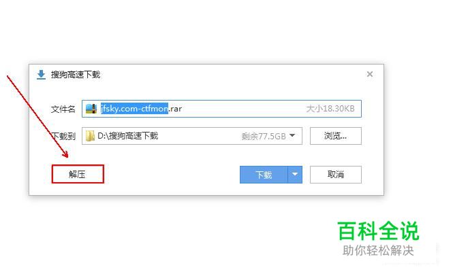This screenshot has width=453, height=280.
Task: Select the D:\搜狗高速下载 path text
Action: [128, 136]
